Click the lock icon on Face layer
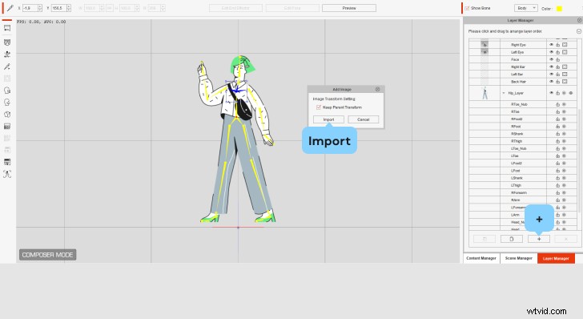This screenshot has height=319, width=583. point(557,59)
